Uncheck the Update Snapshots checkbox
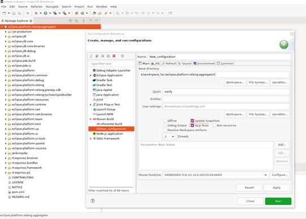The height and width of the screenshot is (219, 306). 192,121
